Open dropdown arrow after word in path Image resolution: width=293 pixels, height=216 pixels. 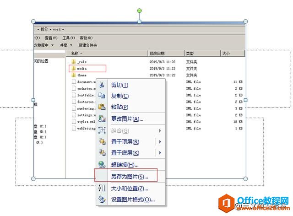coord(63,30)
